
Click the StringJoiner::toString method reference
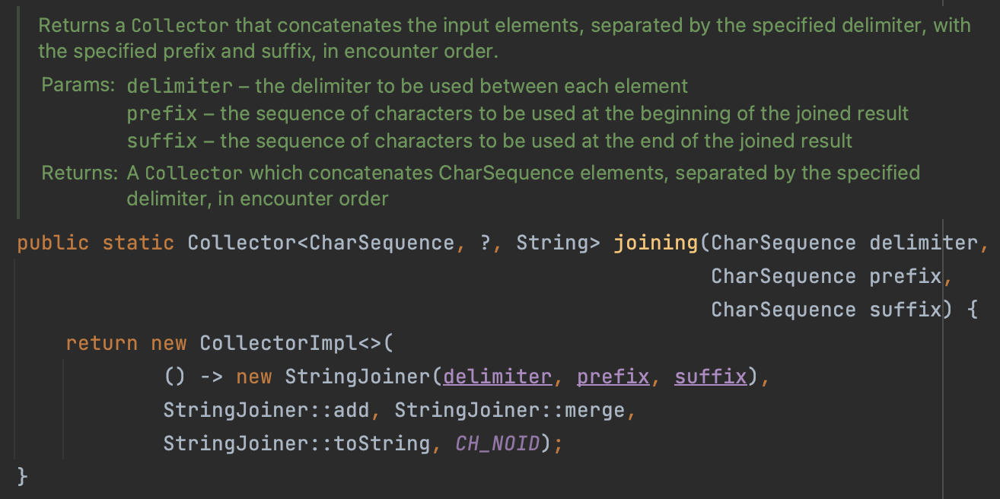[x=297, y=443]
